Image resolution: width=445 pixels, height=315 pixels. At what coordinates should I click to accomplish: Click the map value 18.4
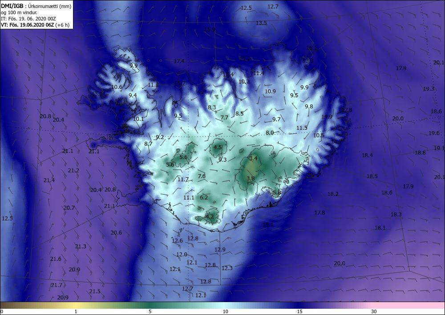[x=367, y=155]
